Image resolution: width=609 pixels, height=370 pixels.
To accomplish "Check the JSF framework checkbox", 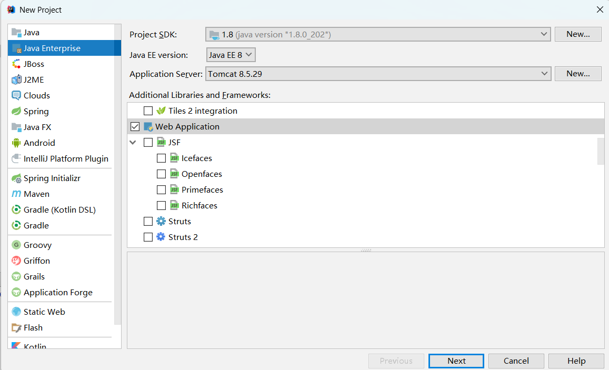I will 148,143.
